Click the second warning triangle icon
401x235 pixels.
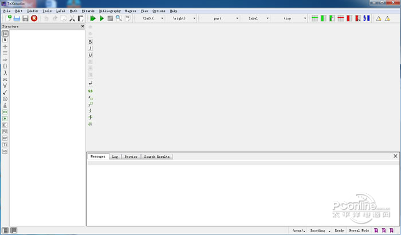pyautogui.click(x=387, y=18)
